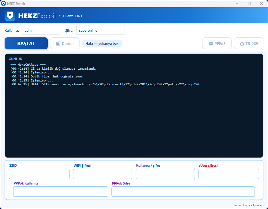
Task: Click the small app icon in the title bar
Action: (x=3, y=3)
